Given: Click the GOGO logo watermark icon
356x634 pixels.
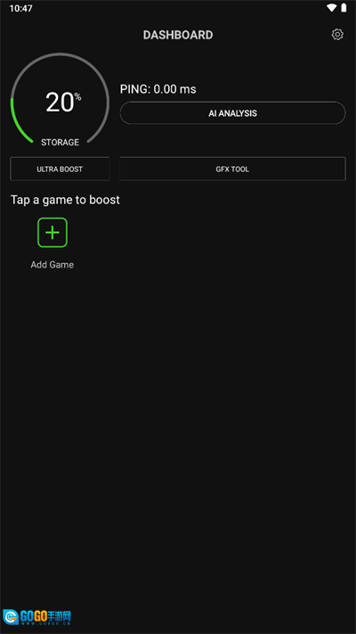Looking at the screenshot, I should coord(10,617).
